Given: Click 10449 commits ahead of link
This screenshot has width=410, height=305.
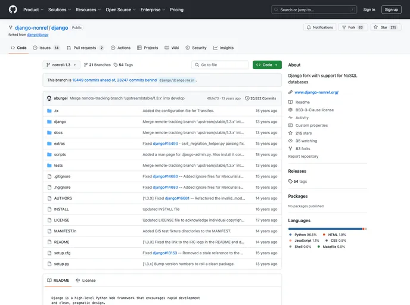Looking at the screenshot, I should click(94, 80).
